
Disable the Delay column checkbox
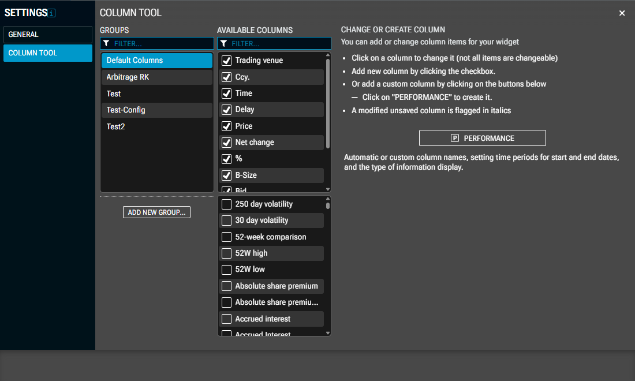[226, 110]
